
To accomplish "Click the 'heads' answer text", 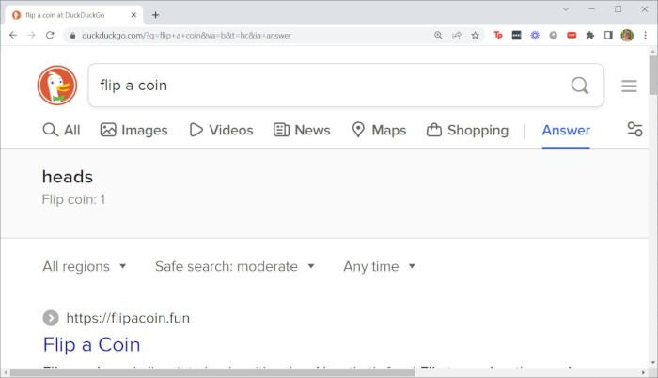I will point(68,177).
